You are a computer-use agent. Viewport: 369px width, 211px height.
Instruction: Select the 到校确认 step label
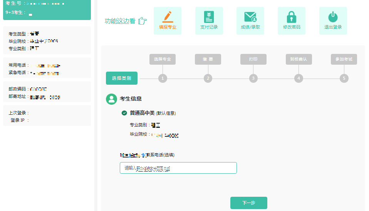(x=299, y=59)
